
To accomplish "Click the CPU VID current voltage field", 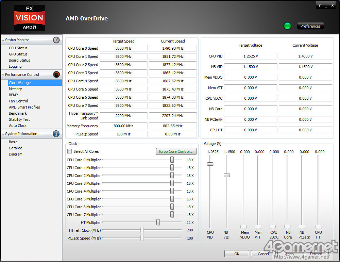I will [x=305, y=56].
